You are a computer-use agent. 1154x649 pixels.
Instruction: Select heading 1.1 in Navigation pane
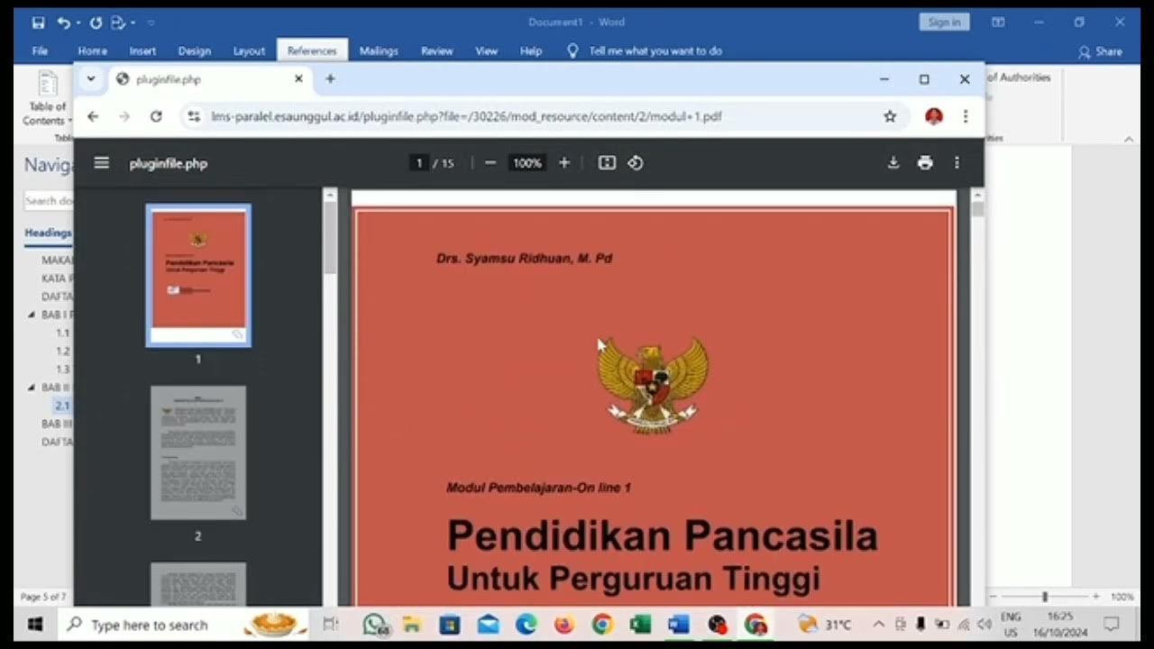pos(63,333)
